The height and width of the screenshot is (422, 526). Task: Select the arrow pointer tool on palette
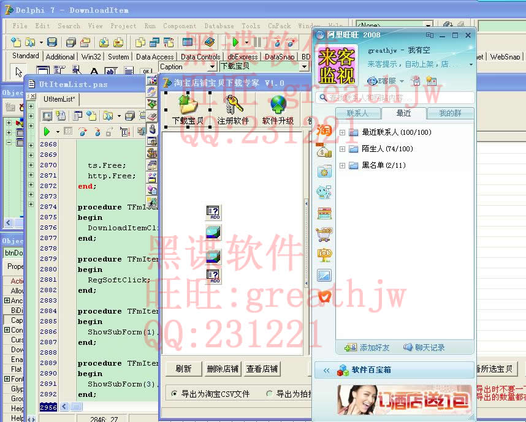pos(19,72)
